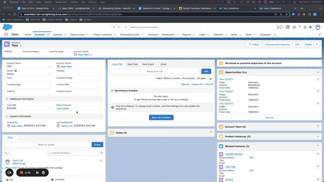324x182 pixels.
Task: Click View Account Hierarchy button
Action: pyautogui.click(x=277, y=44)
